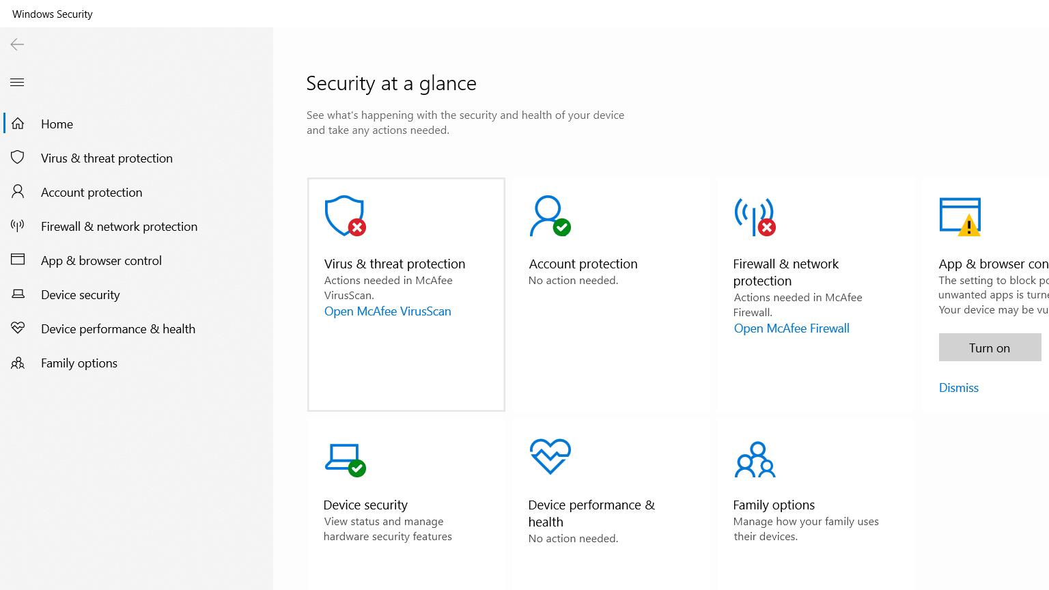Expand the hamburger navigation menu
The height and width of the screenshot is (590, 1049).
[x=17, y=83]
